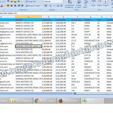Click the Decrease Indent icon
This screenshot has height=113, width=113.
[19, 6]
